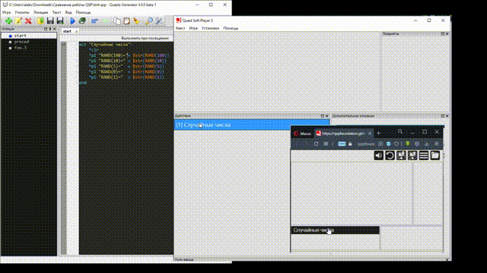This screenshot has height=273, width=487.
Task: Click the second floppy disk save-as icon
Action: tap(60, 20)
